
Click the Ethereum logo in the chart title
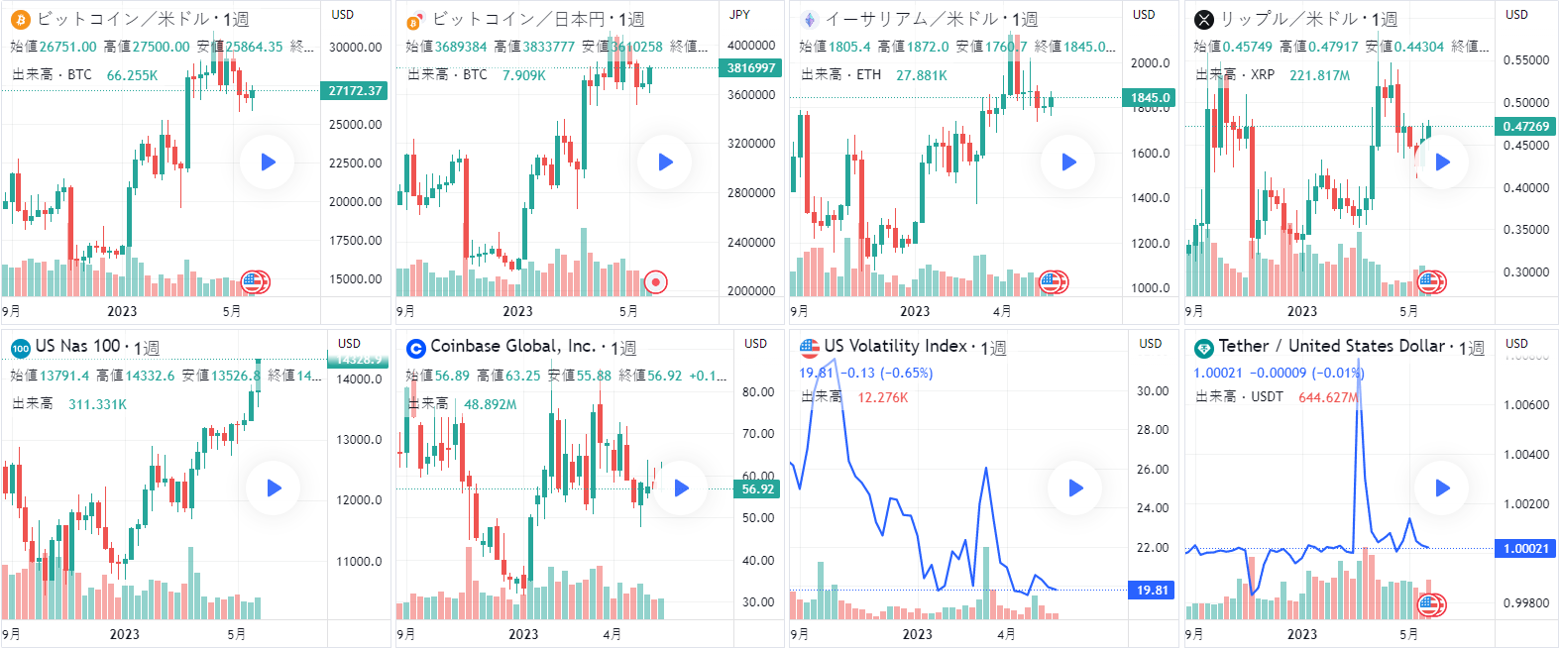click(x=810, y=20)
